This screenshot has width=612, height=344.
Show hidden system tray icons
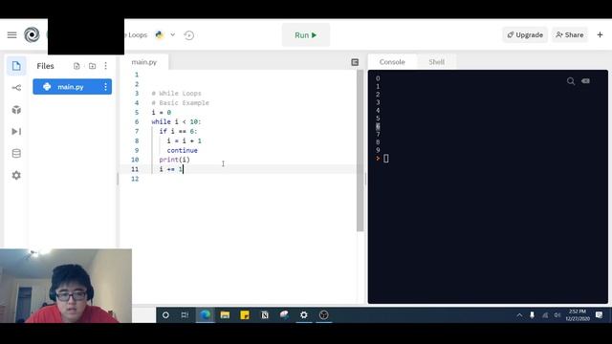tap(519, 315)
